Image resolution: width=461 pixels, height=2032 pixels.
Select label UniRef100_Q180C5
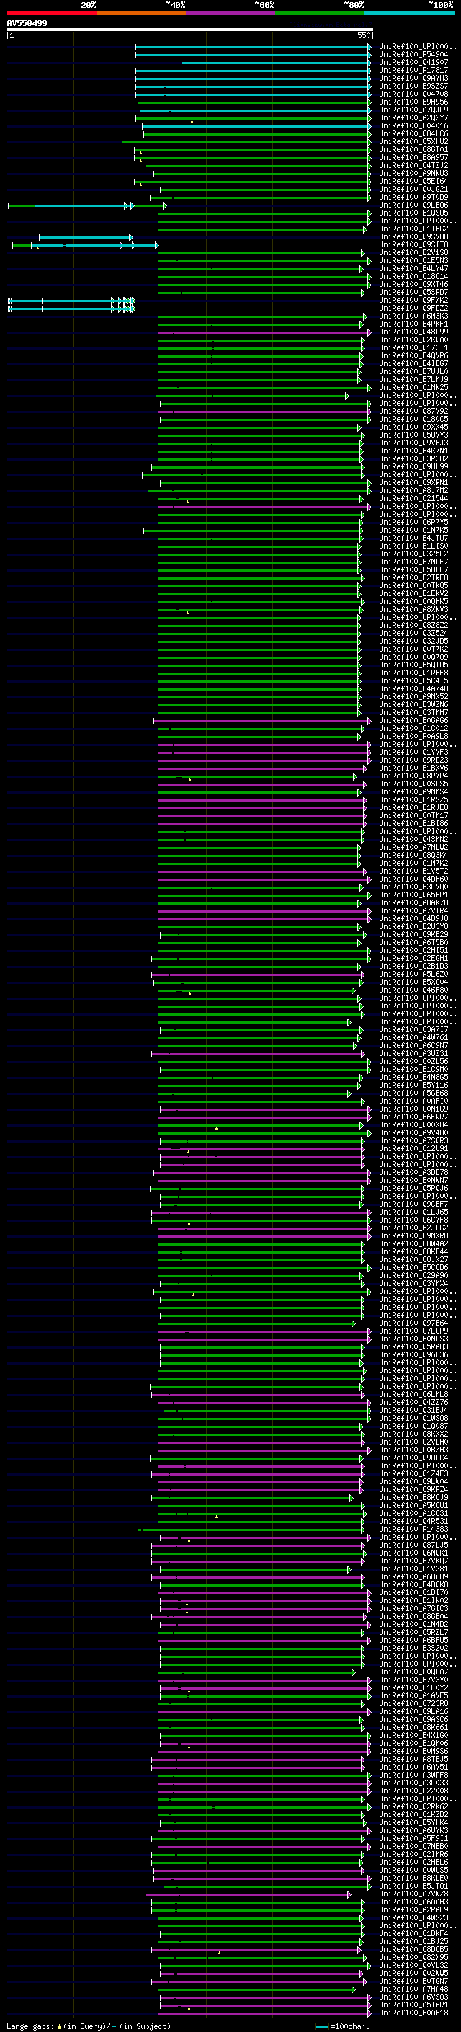point(413,420)
